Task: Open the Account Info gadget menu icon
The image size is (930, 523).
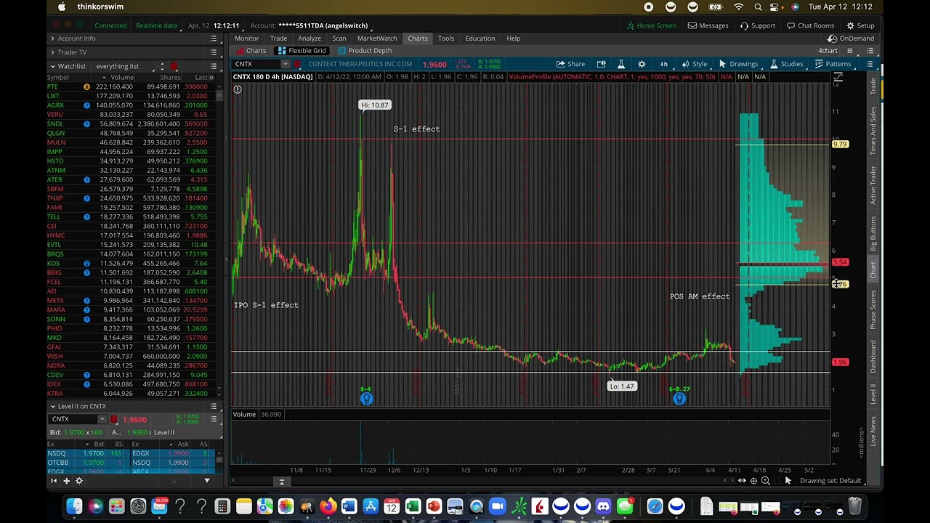Action: [214, 38]
